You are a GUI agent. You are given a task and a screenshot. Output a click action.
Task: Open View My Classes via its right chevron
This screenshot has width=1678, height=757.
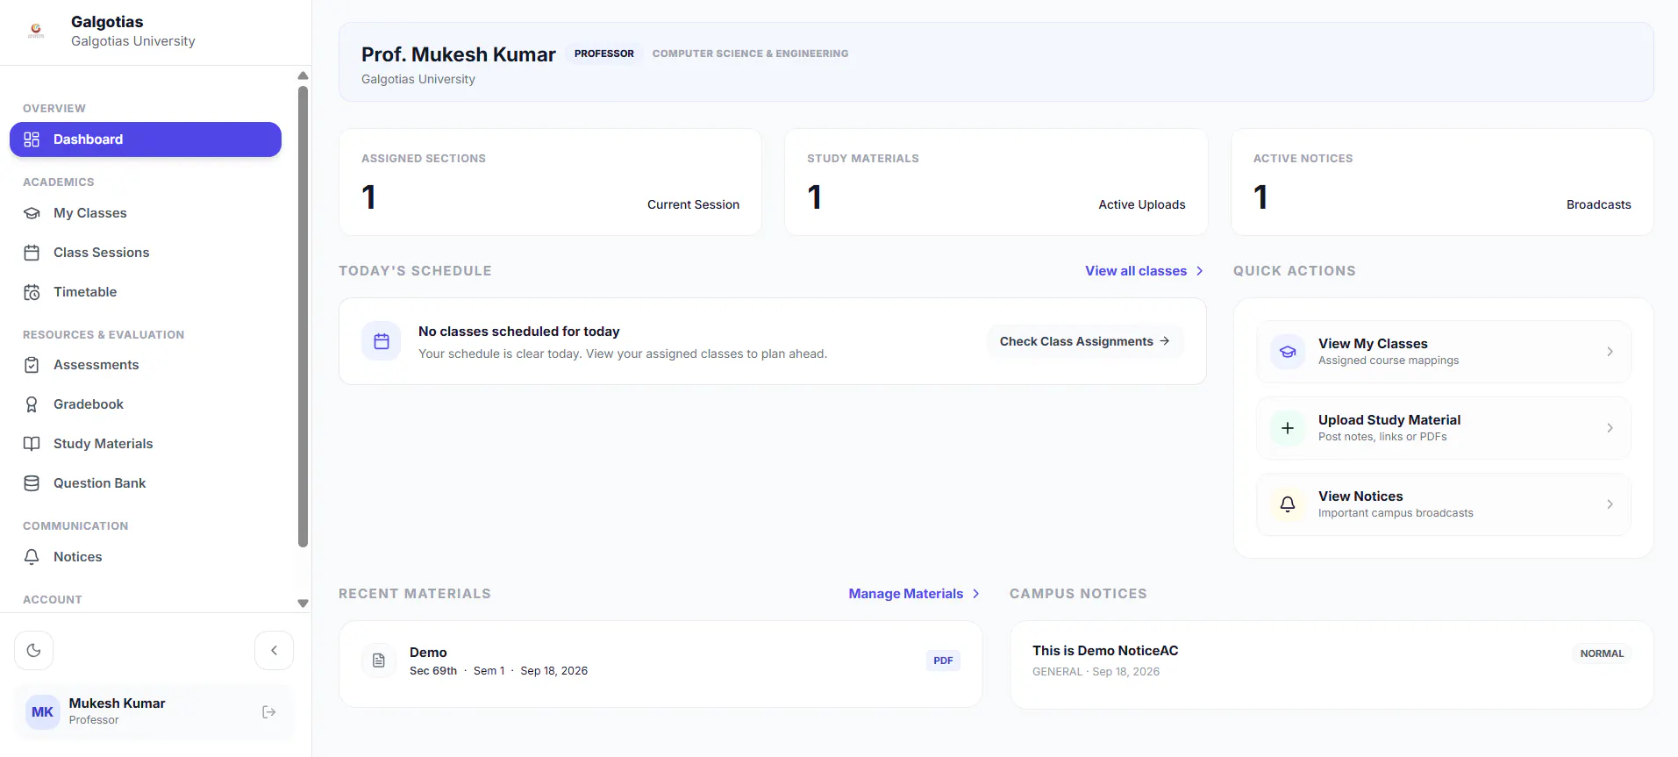tap(1610, 352)
